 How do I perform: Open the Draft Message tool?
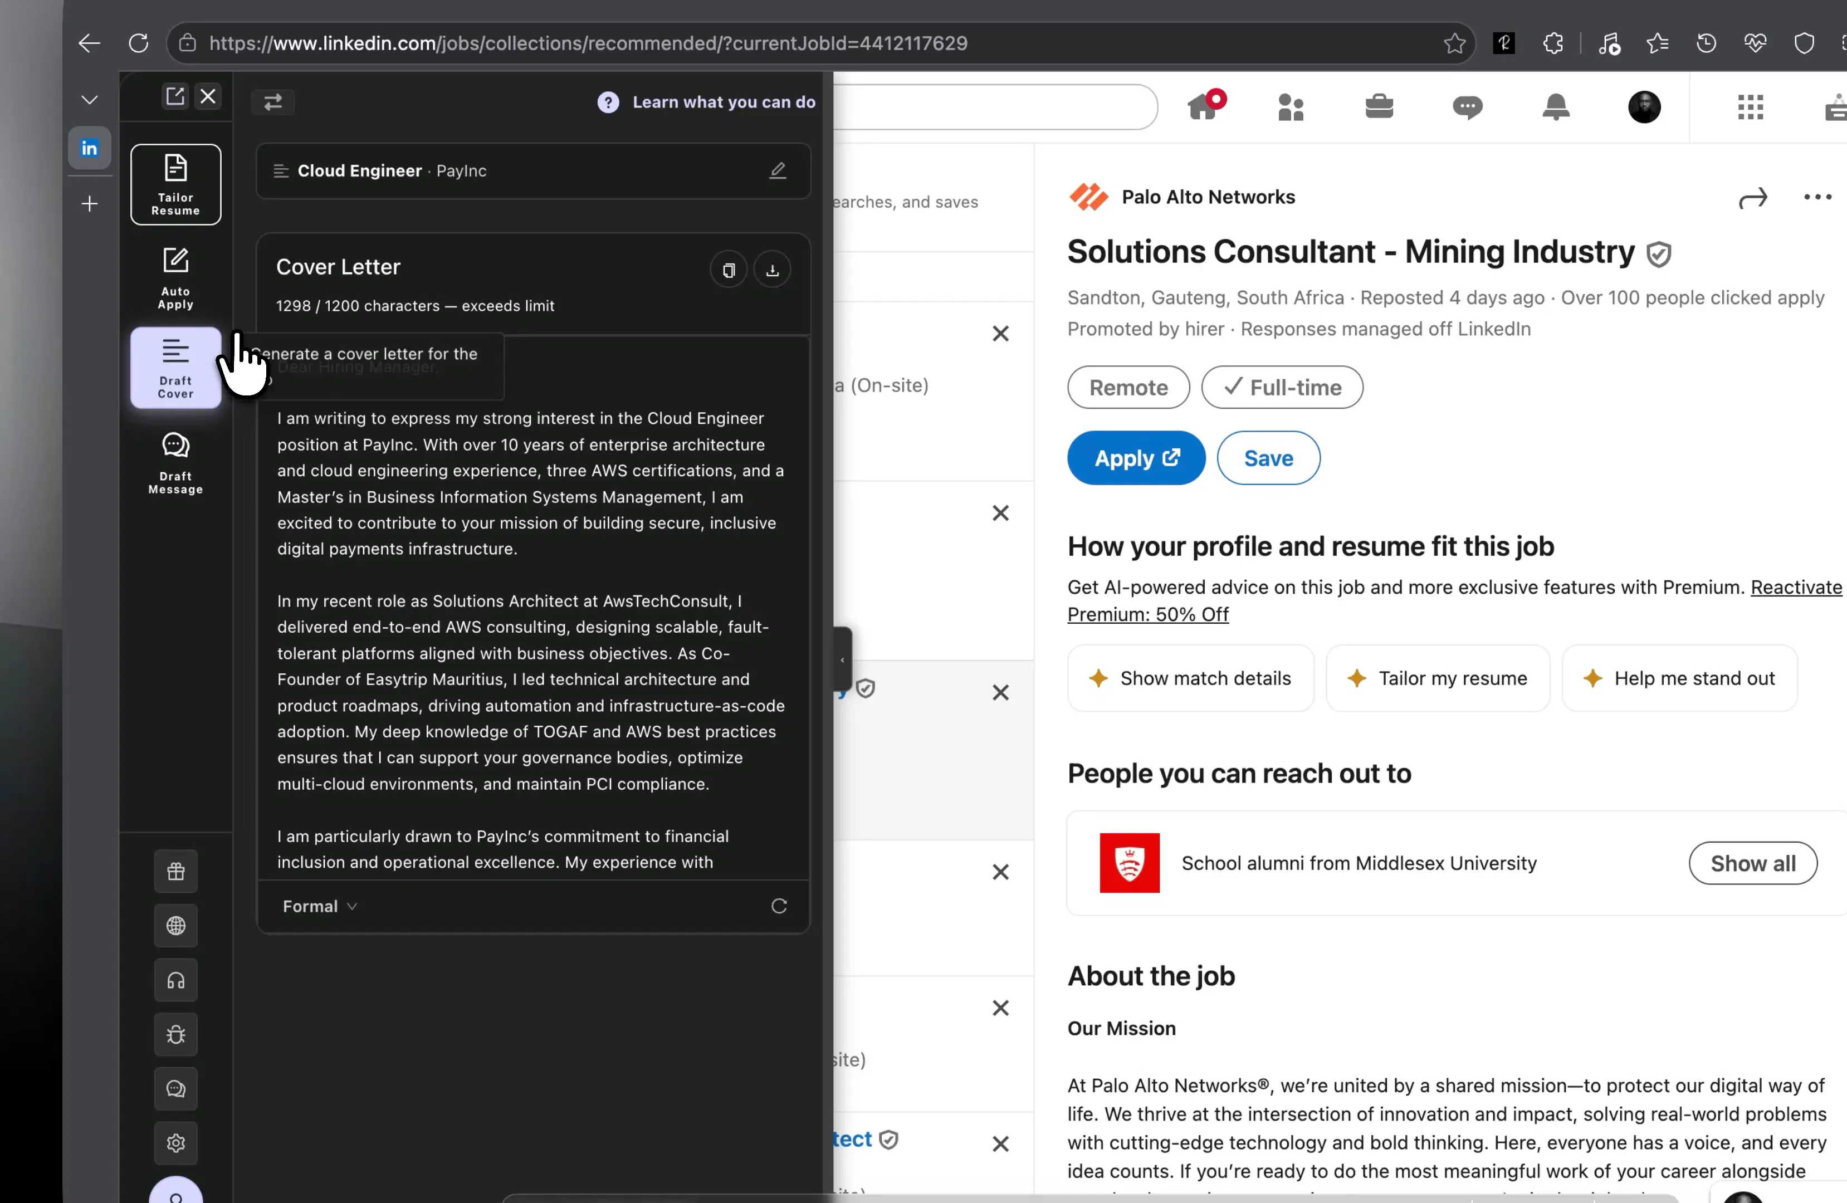[175, 463]
